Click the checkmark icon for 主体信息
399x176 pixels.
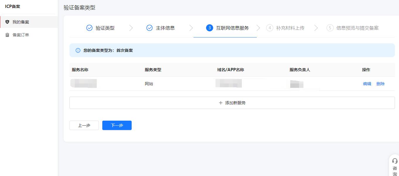pos(150,28)
